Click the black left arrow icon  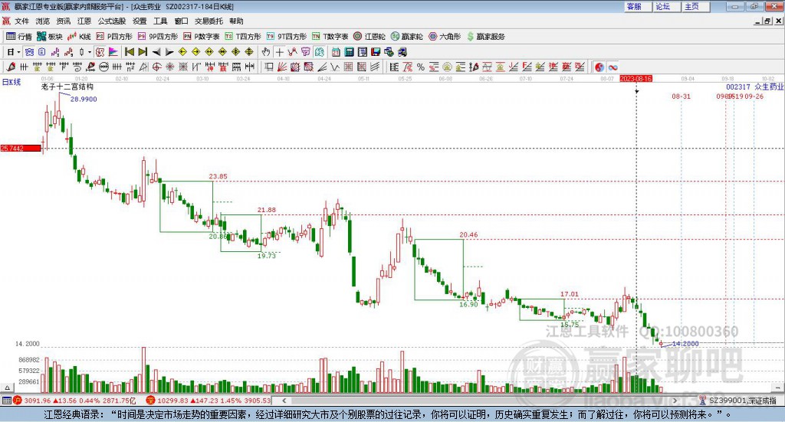156,52
